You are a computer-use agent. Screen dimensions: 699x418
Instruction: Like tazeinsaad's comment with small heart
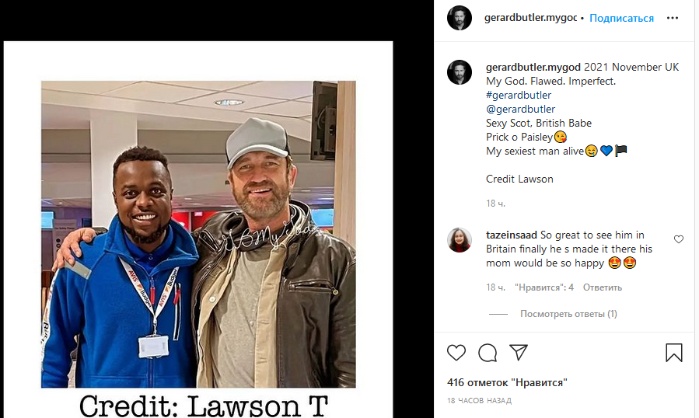tap(679, 239)
